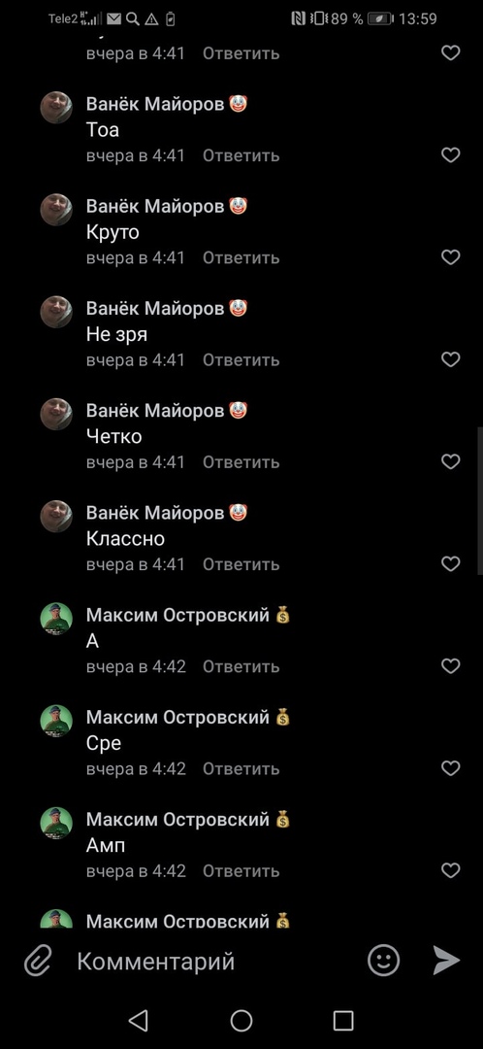The image size is (483, 1049).
Task: Like the "Сре" comment heart
Action: click(451, 768)
